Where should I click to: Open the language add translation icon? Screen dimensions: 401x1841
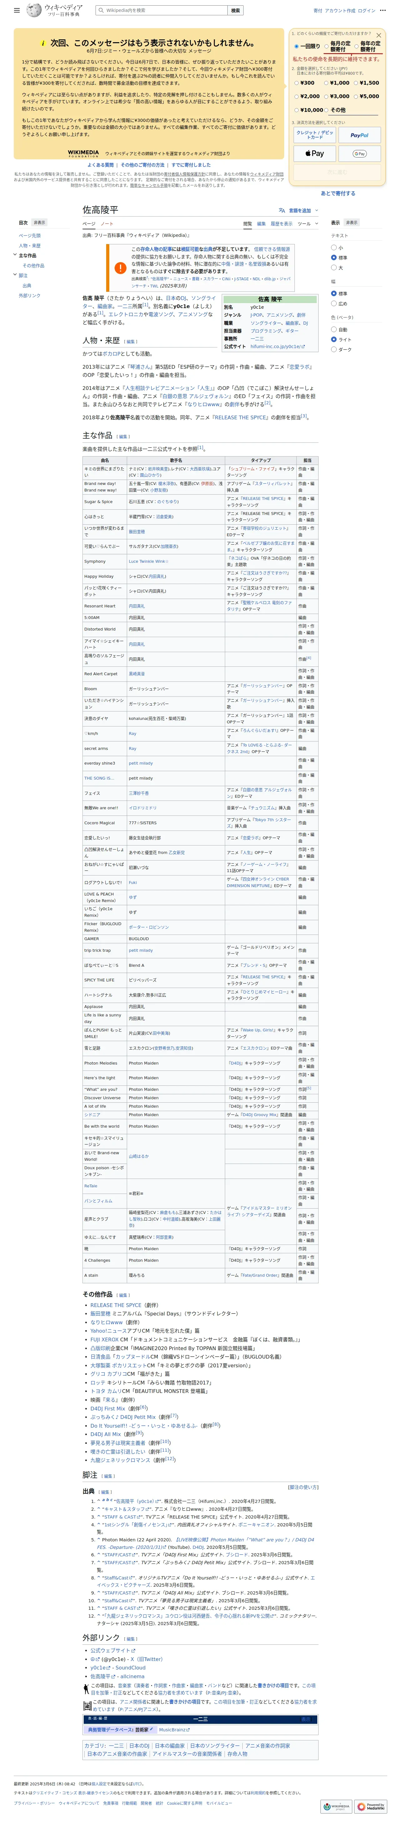pyautogui.click(x=282, y=210)
